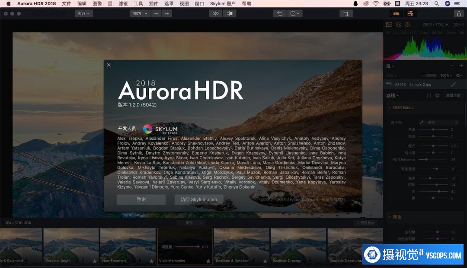The height and width of the screenshot is (268, 467).
Task: Open the 100% zoom level dropdown
Action: click(140, 13)
